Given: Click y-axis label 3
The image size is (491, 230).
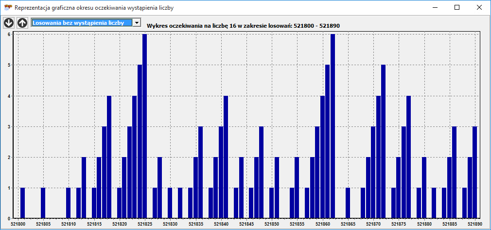Looking at the screenshot, I should point(9,126).
